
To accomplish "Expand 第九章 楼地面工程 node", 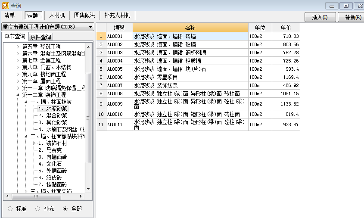I will click(x=18, y=74).
